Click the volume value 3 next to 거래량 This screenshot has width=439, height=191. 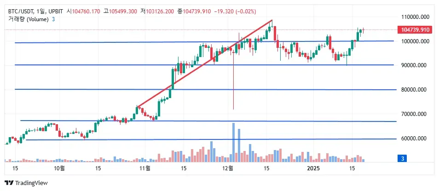click(x=53, y=19)
